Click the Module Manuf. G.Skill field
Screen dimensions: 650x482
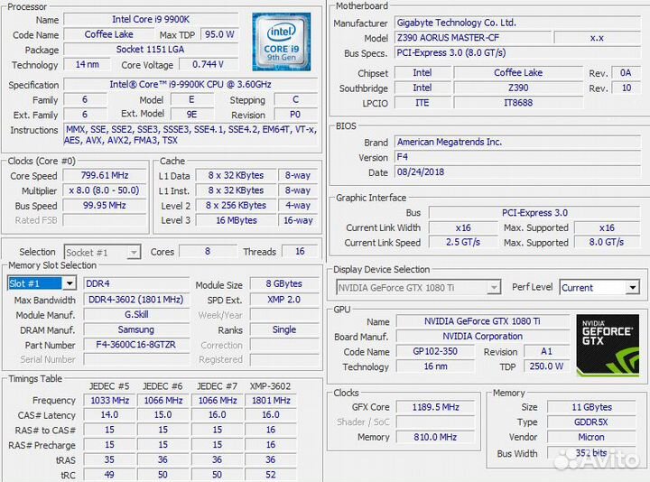pyautogui.click(x=136, y=315)
